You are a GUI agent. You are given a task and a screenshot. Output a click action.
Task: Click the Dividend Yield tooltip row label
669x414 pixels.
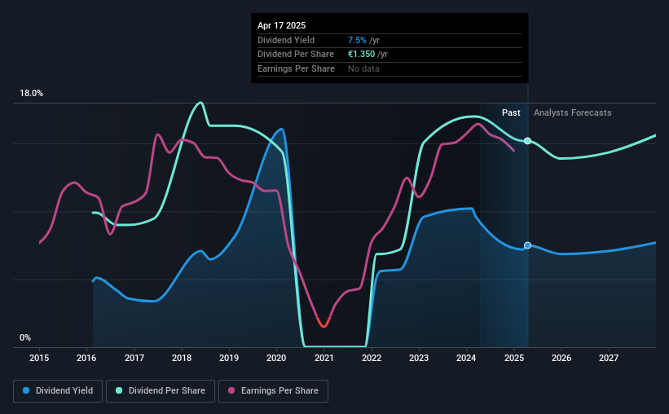pyautogui.click(x=286, y=40)
